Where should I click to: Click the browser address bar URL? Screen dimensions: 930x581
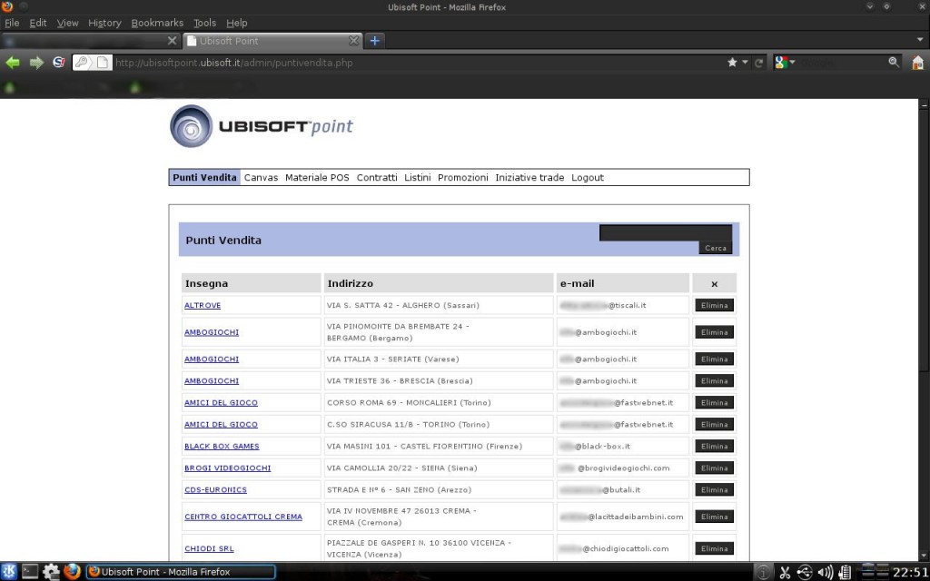click(233, 63)
